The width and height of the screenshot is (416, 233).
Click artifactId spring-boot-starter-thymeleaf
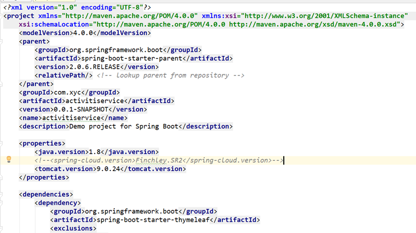(x=155, y=220)
